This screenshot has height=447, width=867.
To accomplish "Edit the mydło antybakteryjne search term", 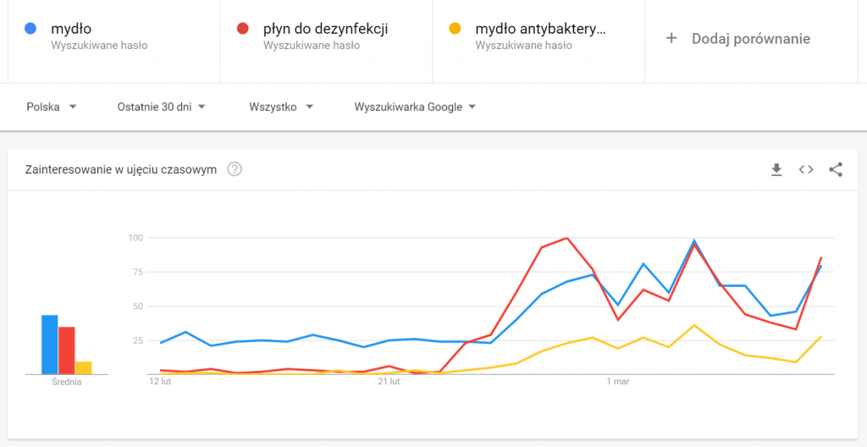I will tap(540, 29).
